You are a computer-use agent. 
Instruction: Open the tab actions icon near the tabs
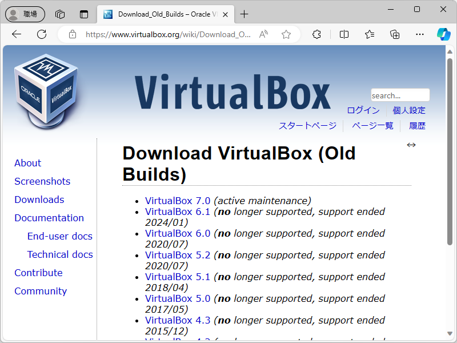click(x=84, y=14)
